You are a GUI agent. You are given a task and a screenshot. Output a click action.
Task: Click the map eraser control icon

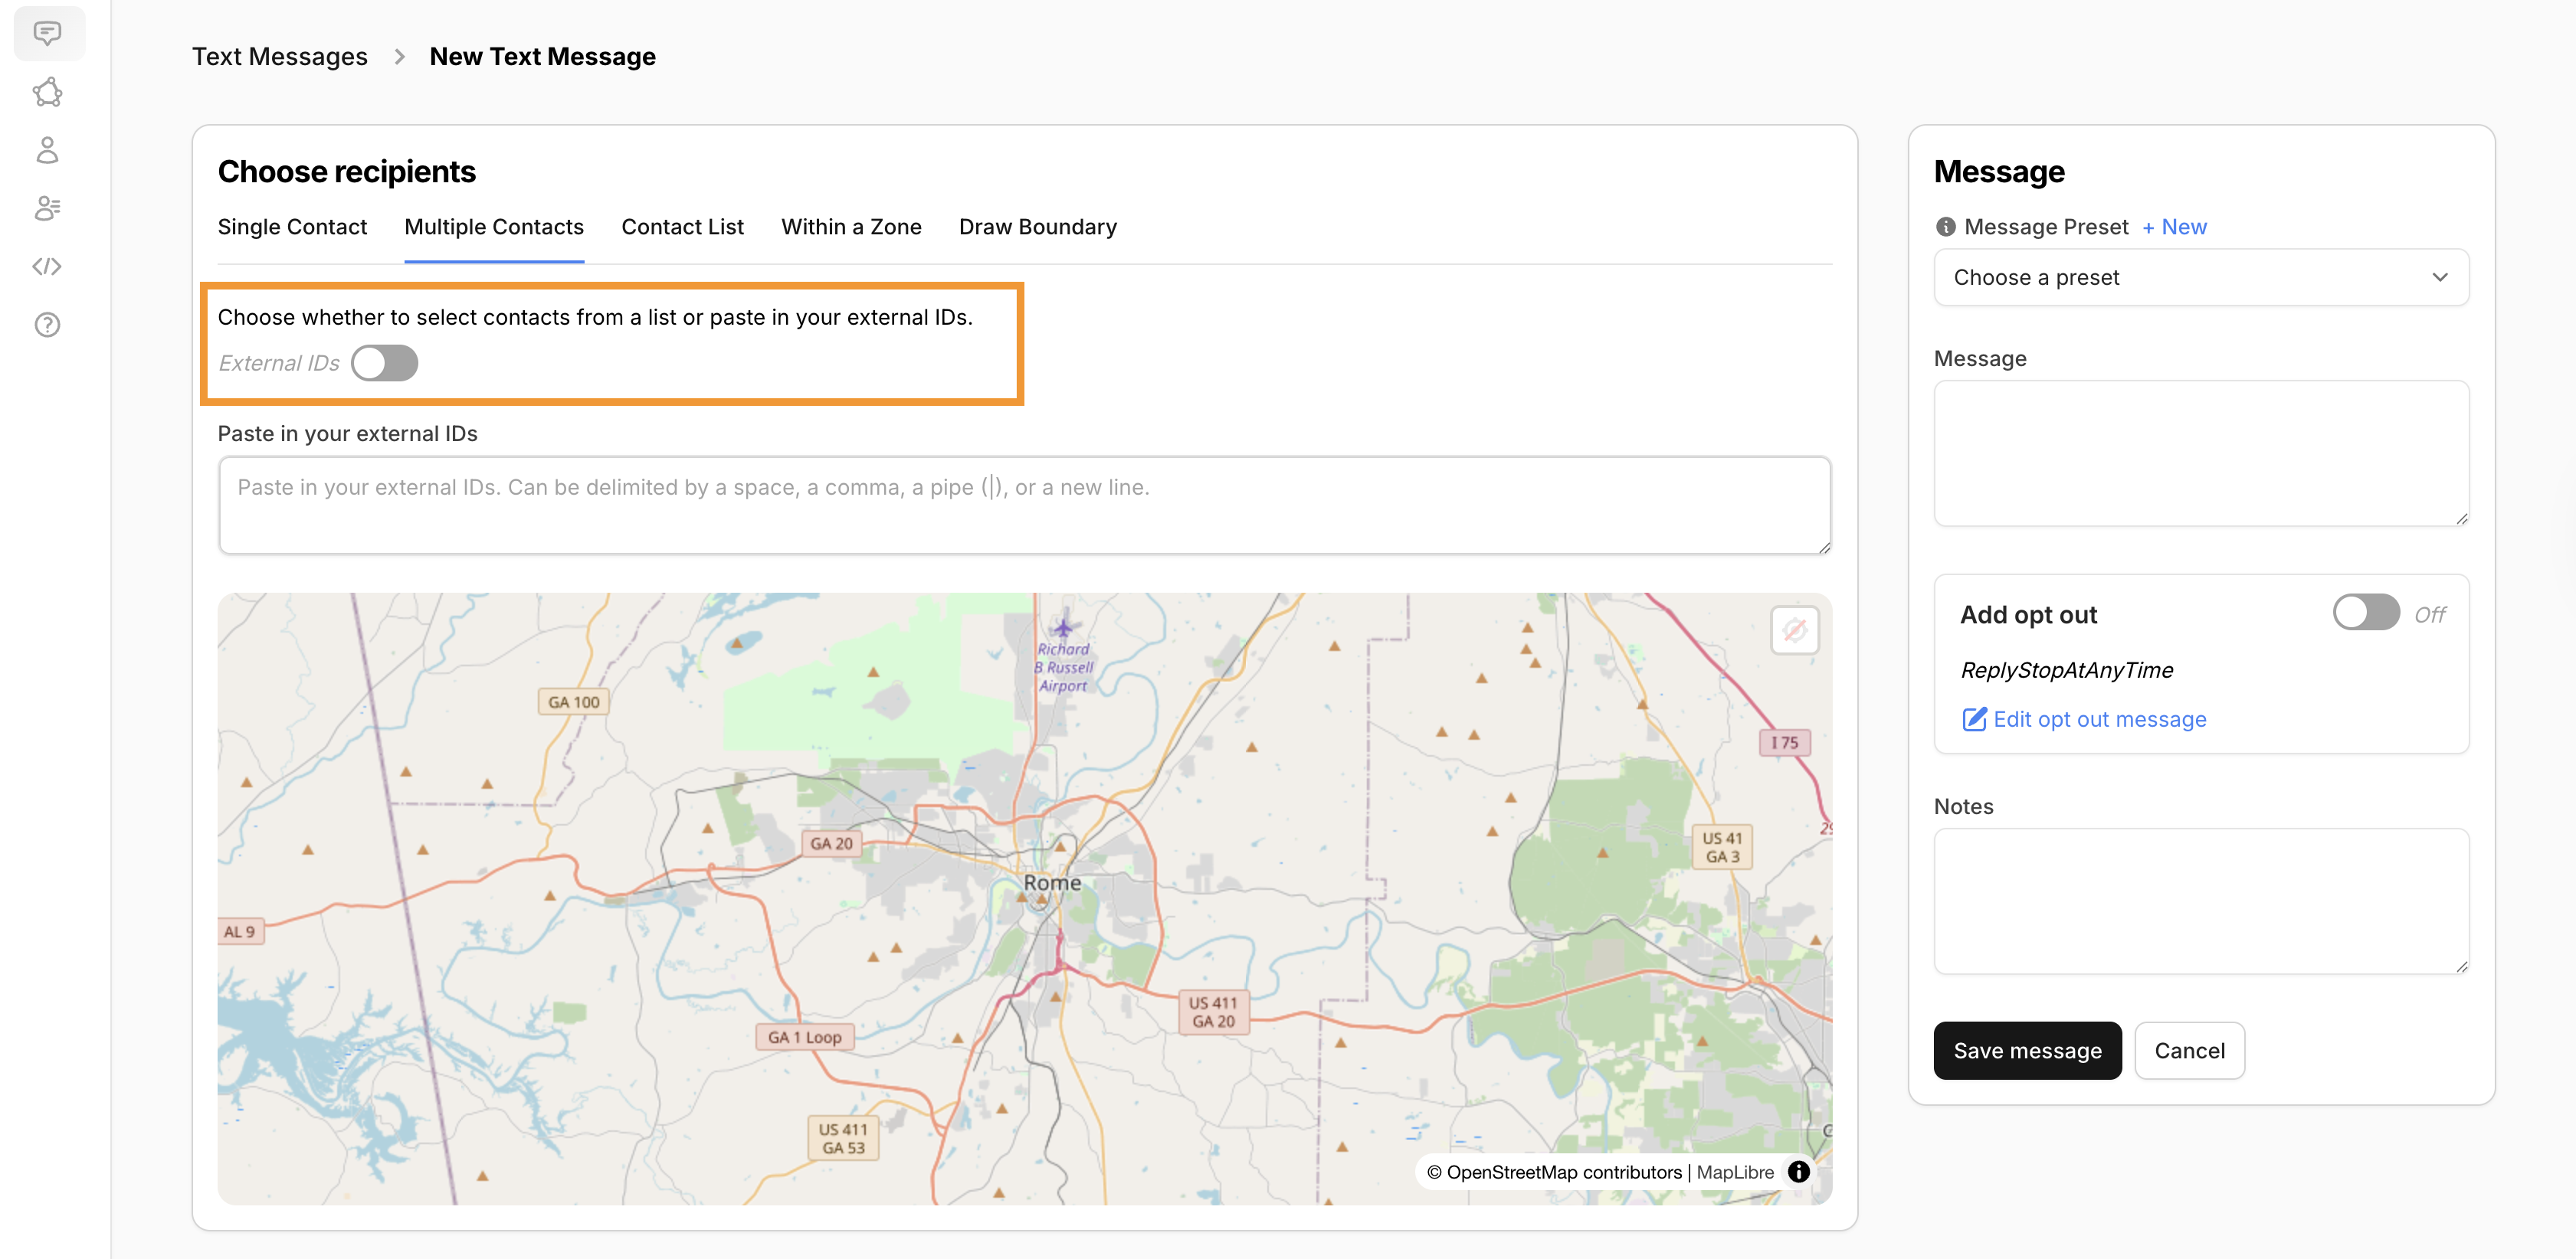click(1794, 630)
